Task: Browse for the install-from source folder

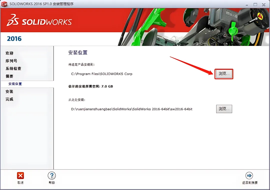Action: click(x=224, y=109)
